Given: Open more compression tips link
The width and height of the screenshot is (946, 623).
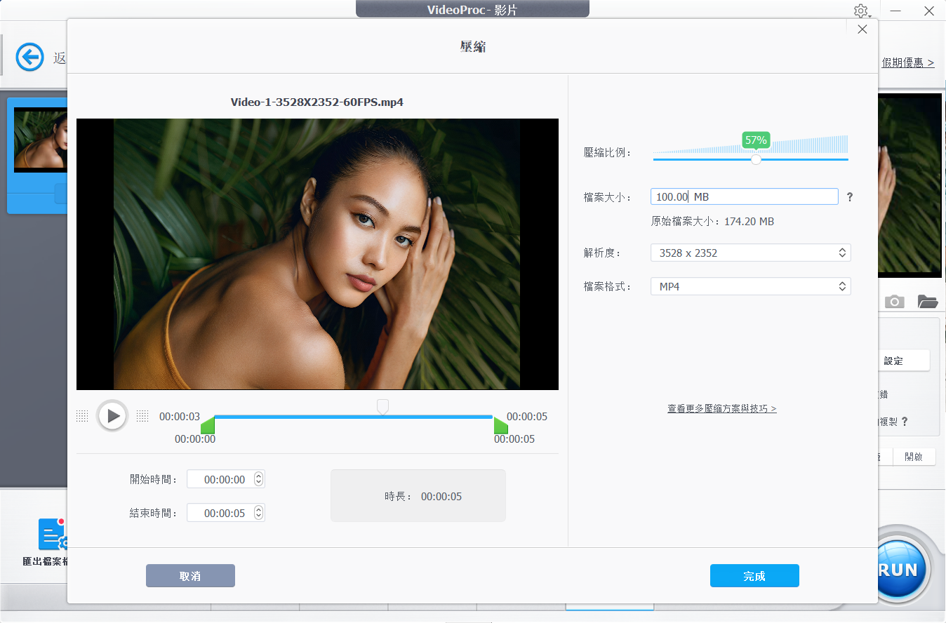Looking at the screenshot, I should 722,408.
